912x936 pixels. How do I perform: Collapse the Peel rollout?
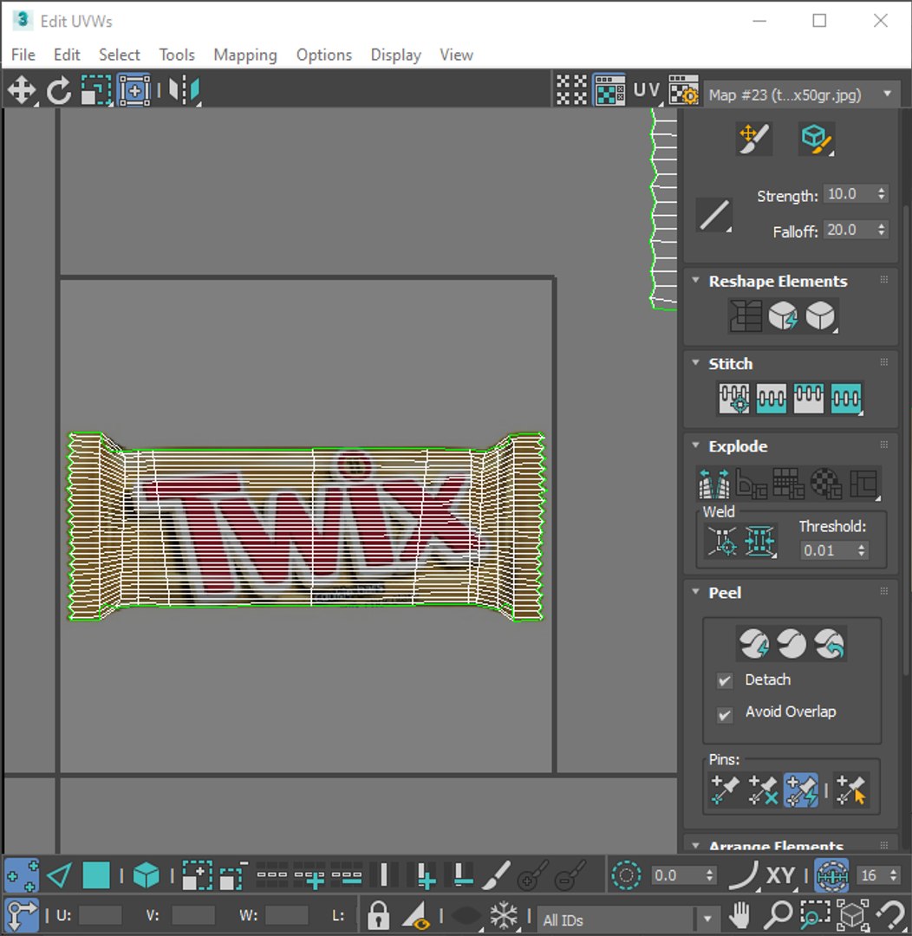[695, 592]
